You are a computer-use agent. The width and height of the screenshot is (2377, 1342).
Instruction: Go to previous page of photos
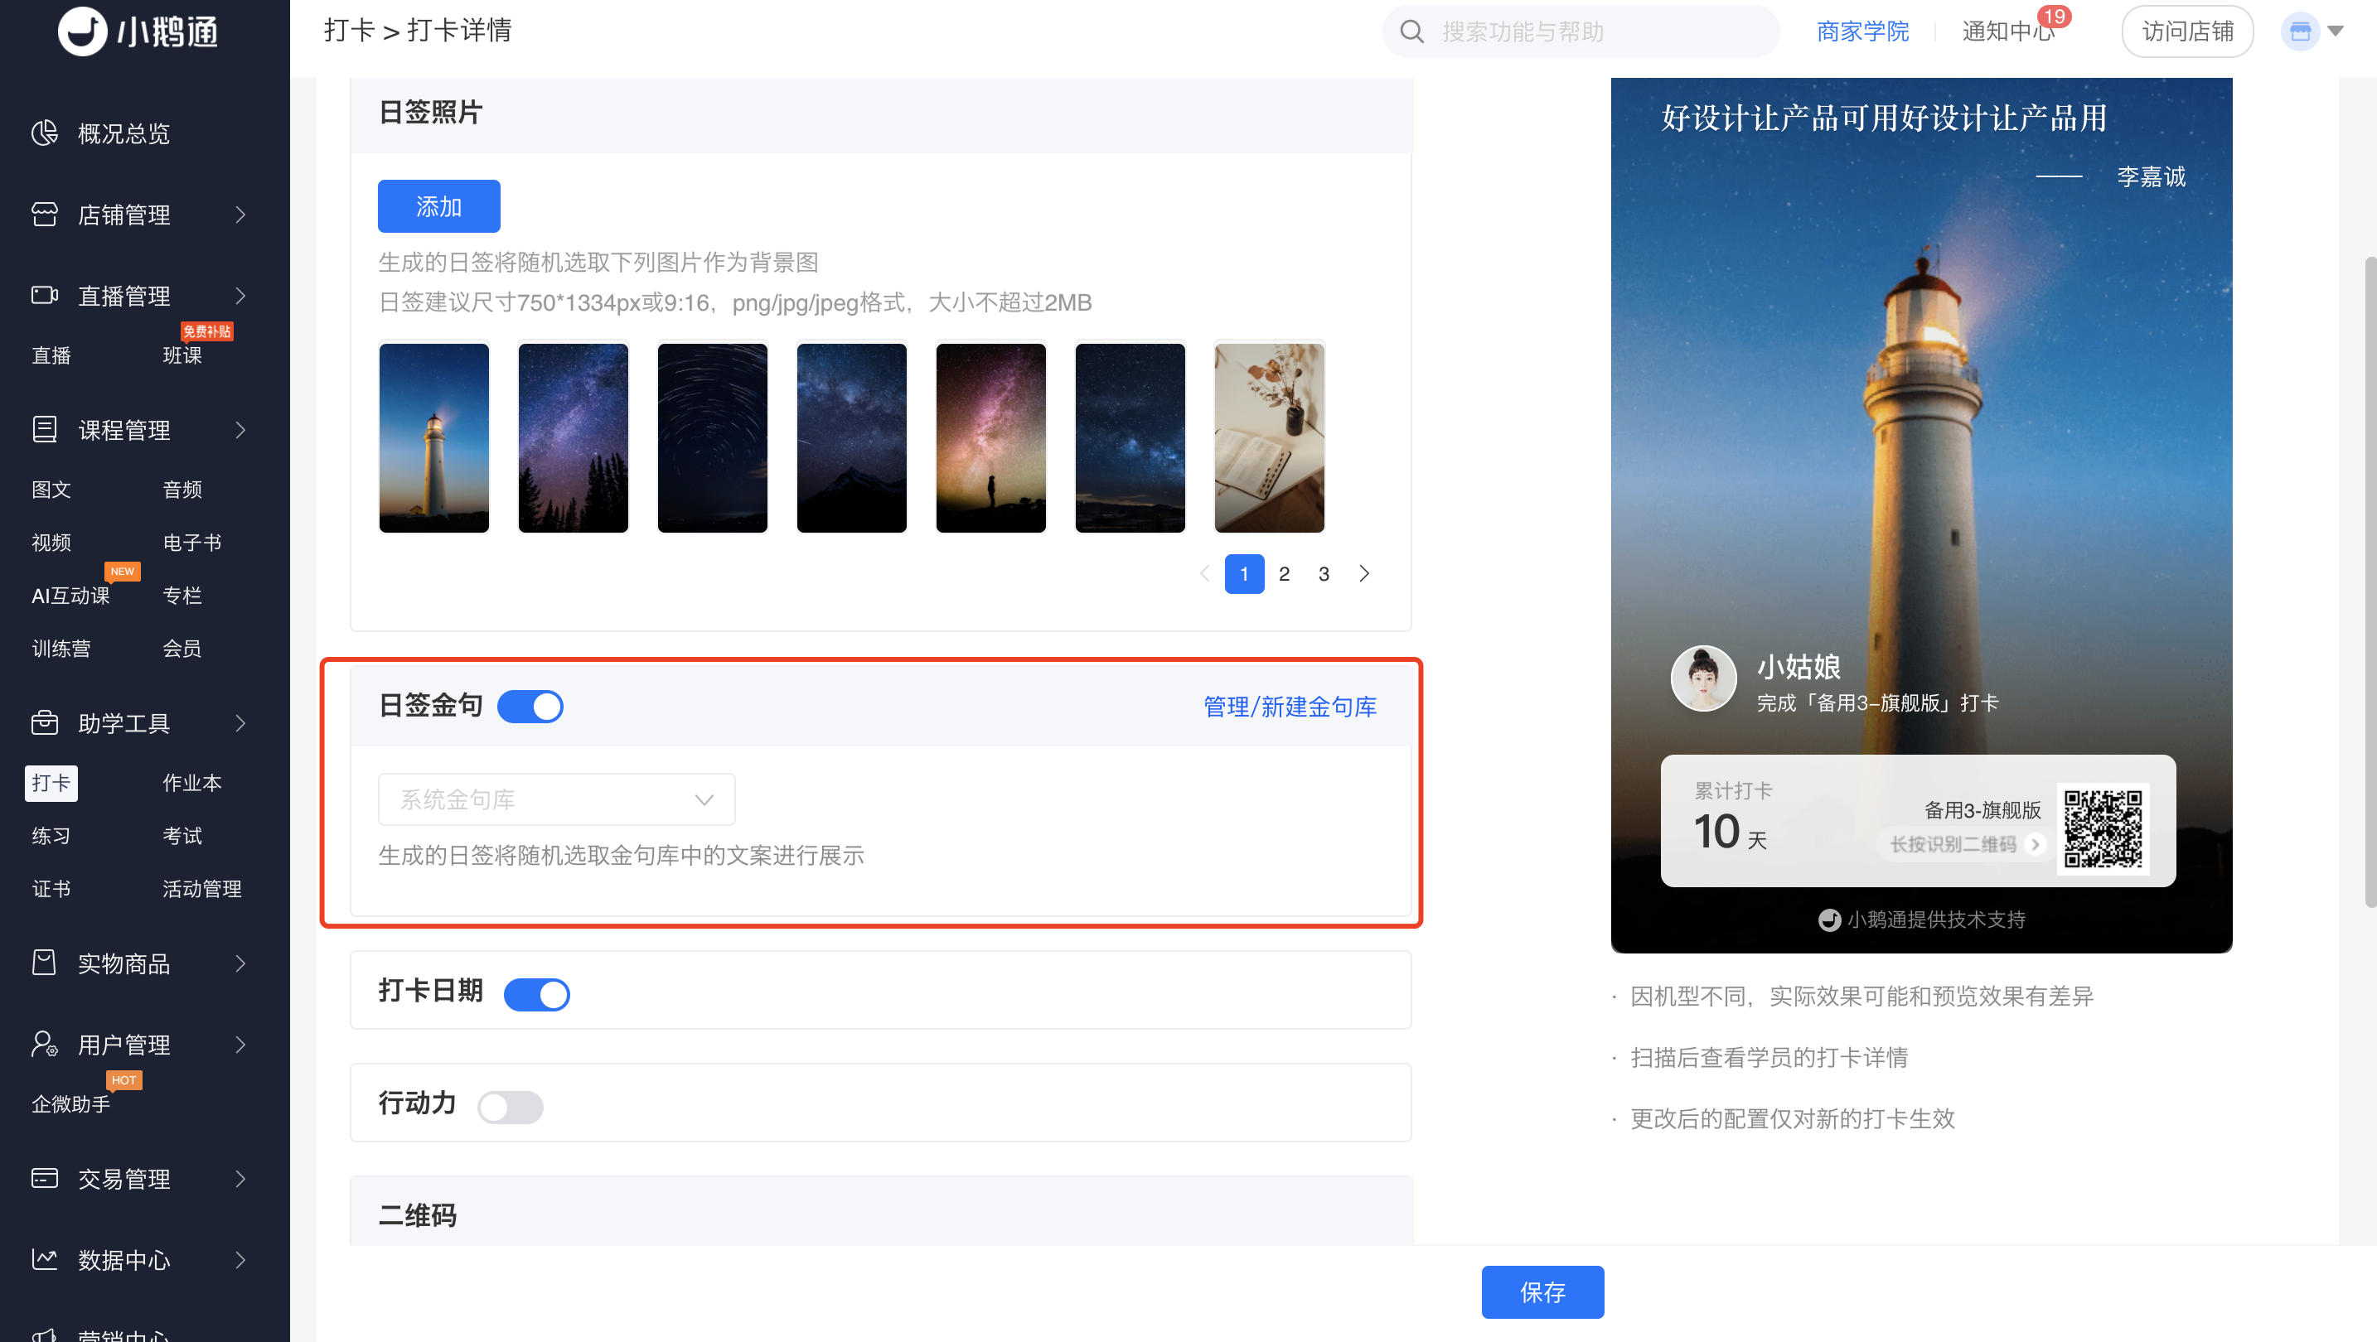[1204, 574]
